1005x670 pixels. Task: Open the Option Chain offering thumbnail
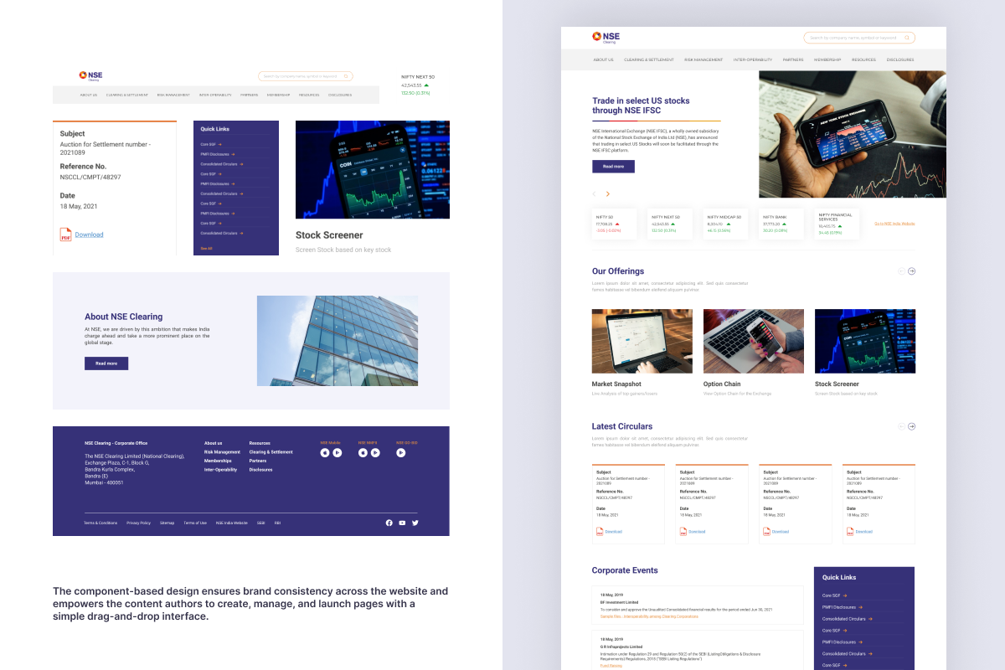tap(753, 341)
